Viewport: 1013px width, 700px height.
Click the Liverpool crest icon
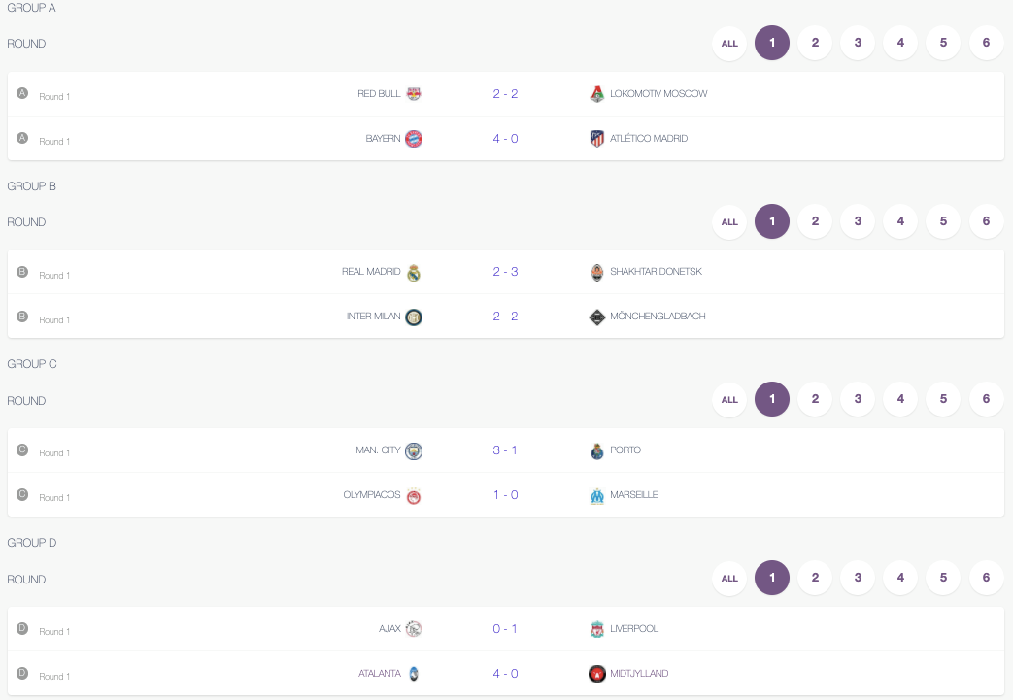coord(597,629)
